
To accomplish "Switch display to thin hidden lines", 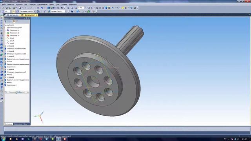I will (103, 8).
